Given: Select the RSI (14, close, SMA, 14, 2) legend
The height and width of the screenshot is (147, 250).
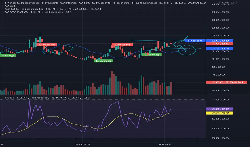Looking at the screenshot, I should (x=47, y=98).
